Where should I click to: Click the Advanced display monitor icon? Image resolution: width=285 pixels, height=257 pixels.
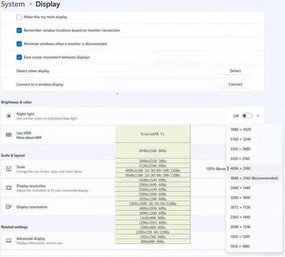pos(8,241)
